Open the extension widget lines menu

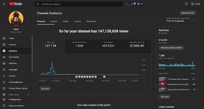coord(142,4)
